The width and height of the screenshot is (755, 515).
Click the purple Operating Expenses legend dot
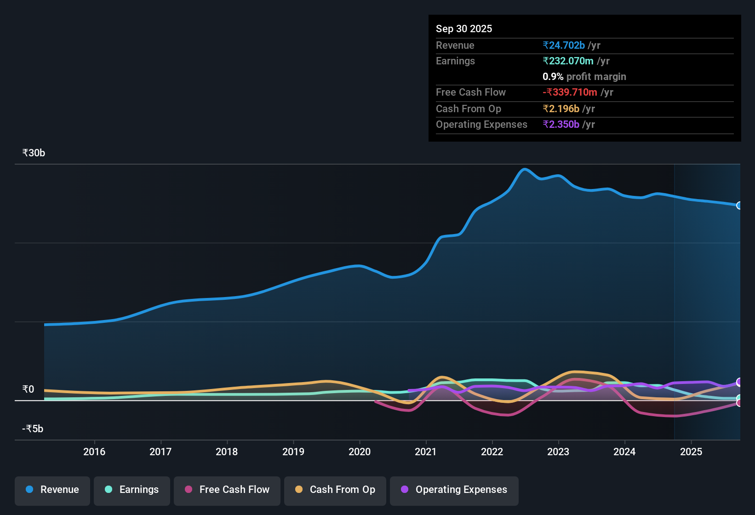(405, 490)
